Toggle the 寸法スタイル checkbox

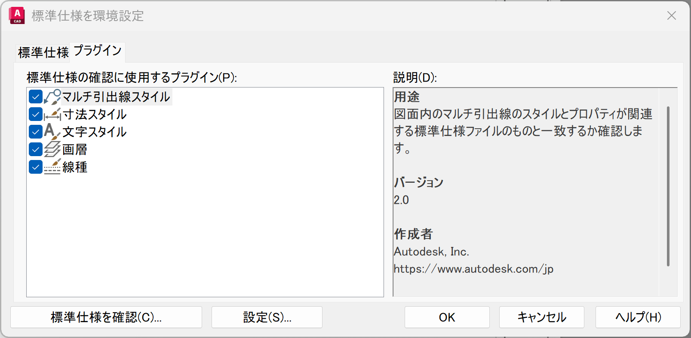(36, 115)
